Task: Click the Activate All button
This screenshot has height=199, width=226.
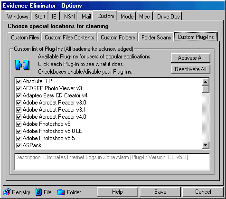Action: [190, 58]
